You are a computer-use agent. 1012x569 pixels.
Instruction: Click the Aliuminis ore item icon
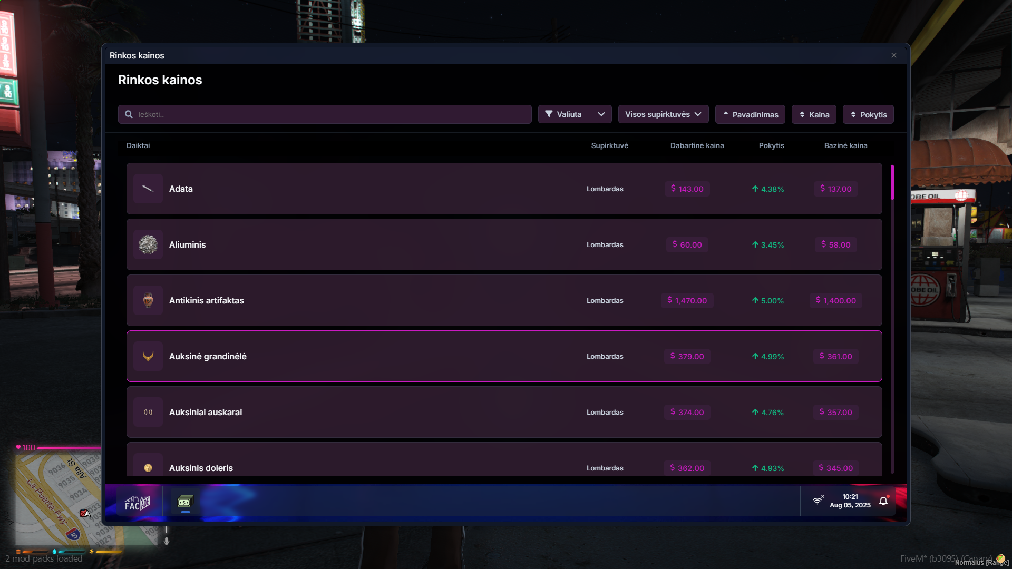(148, 244)
